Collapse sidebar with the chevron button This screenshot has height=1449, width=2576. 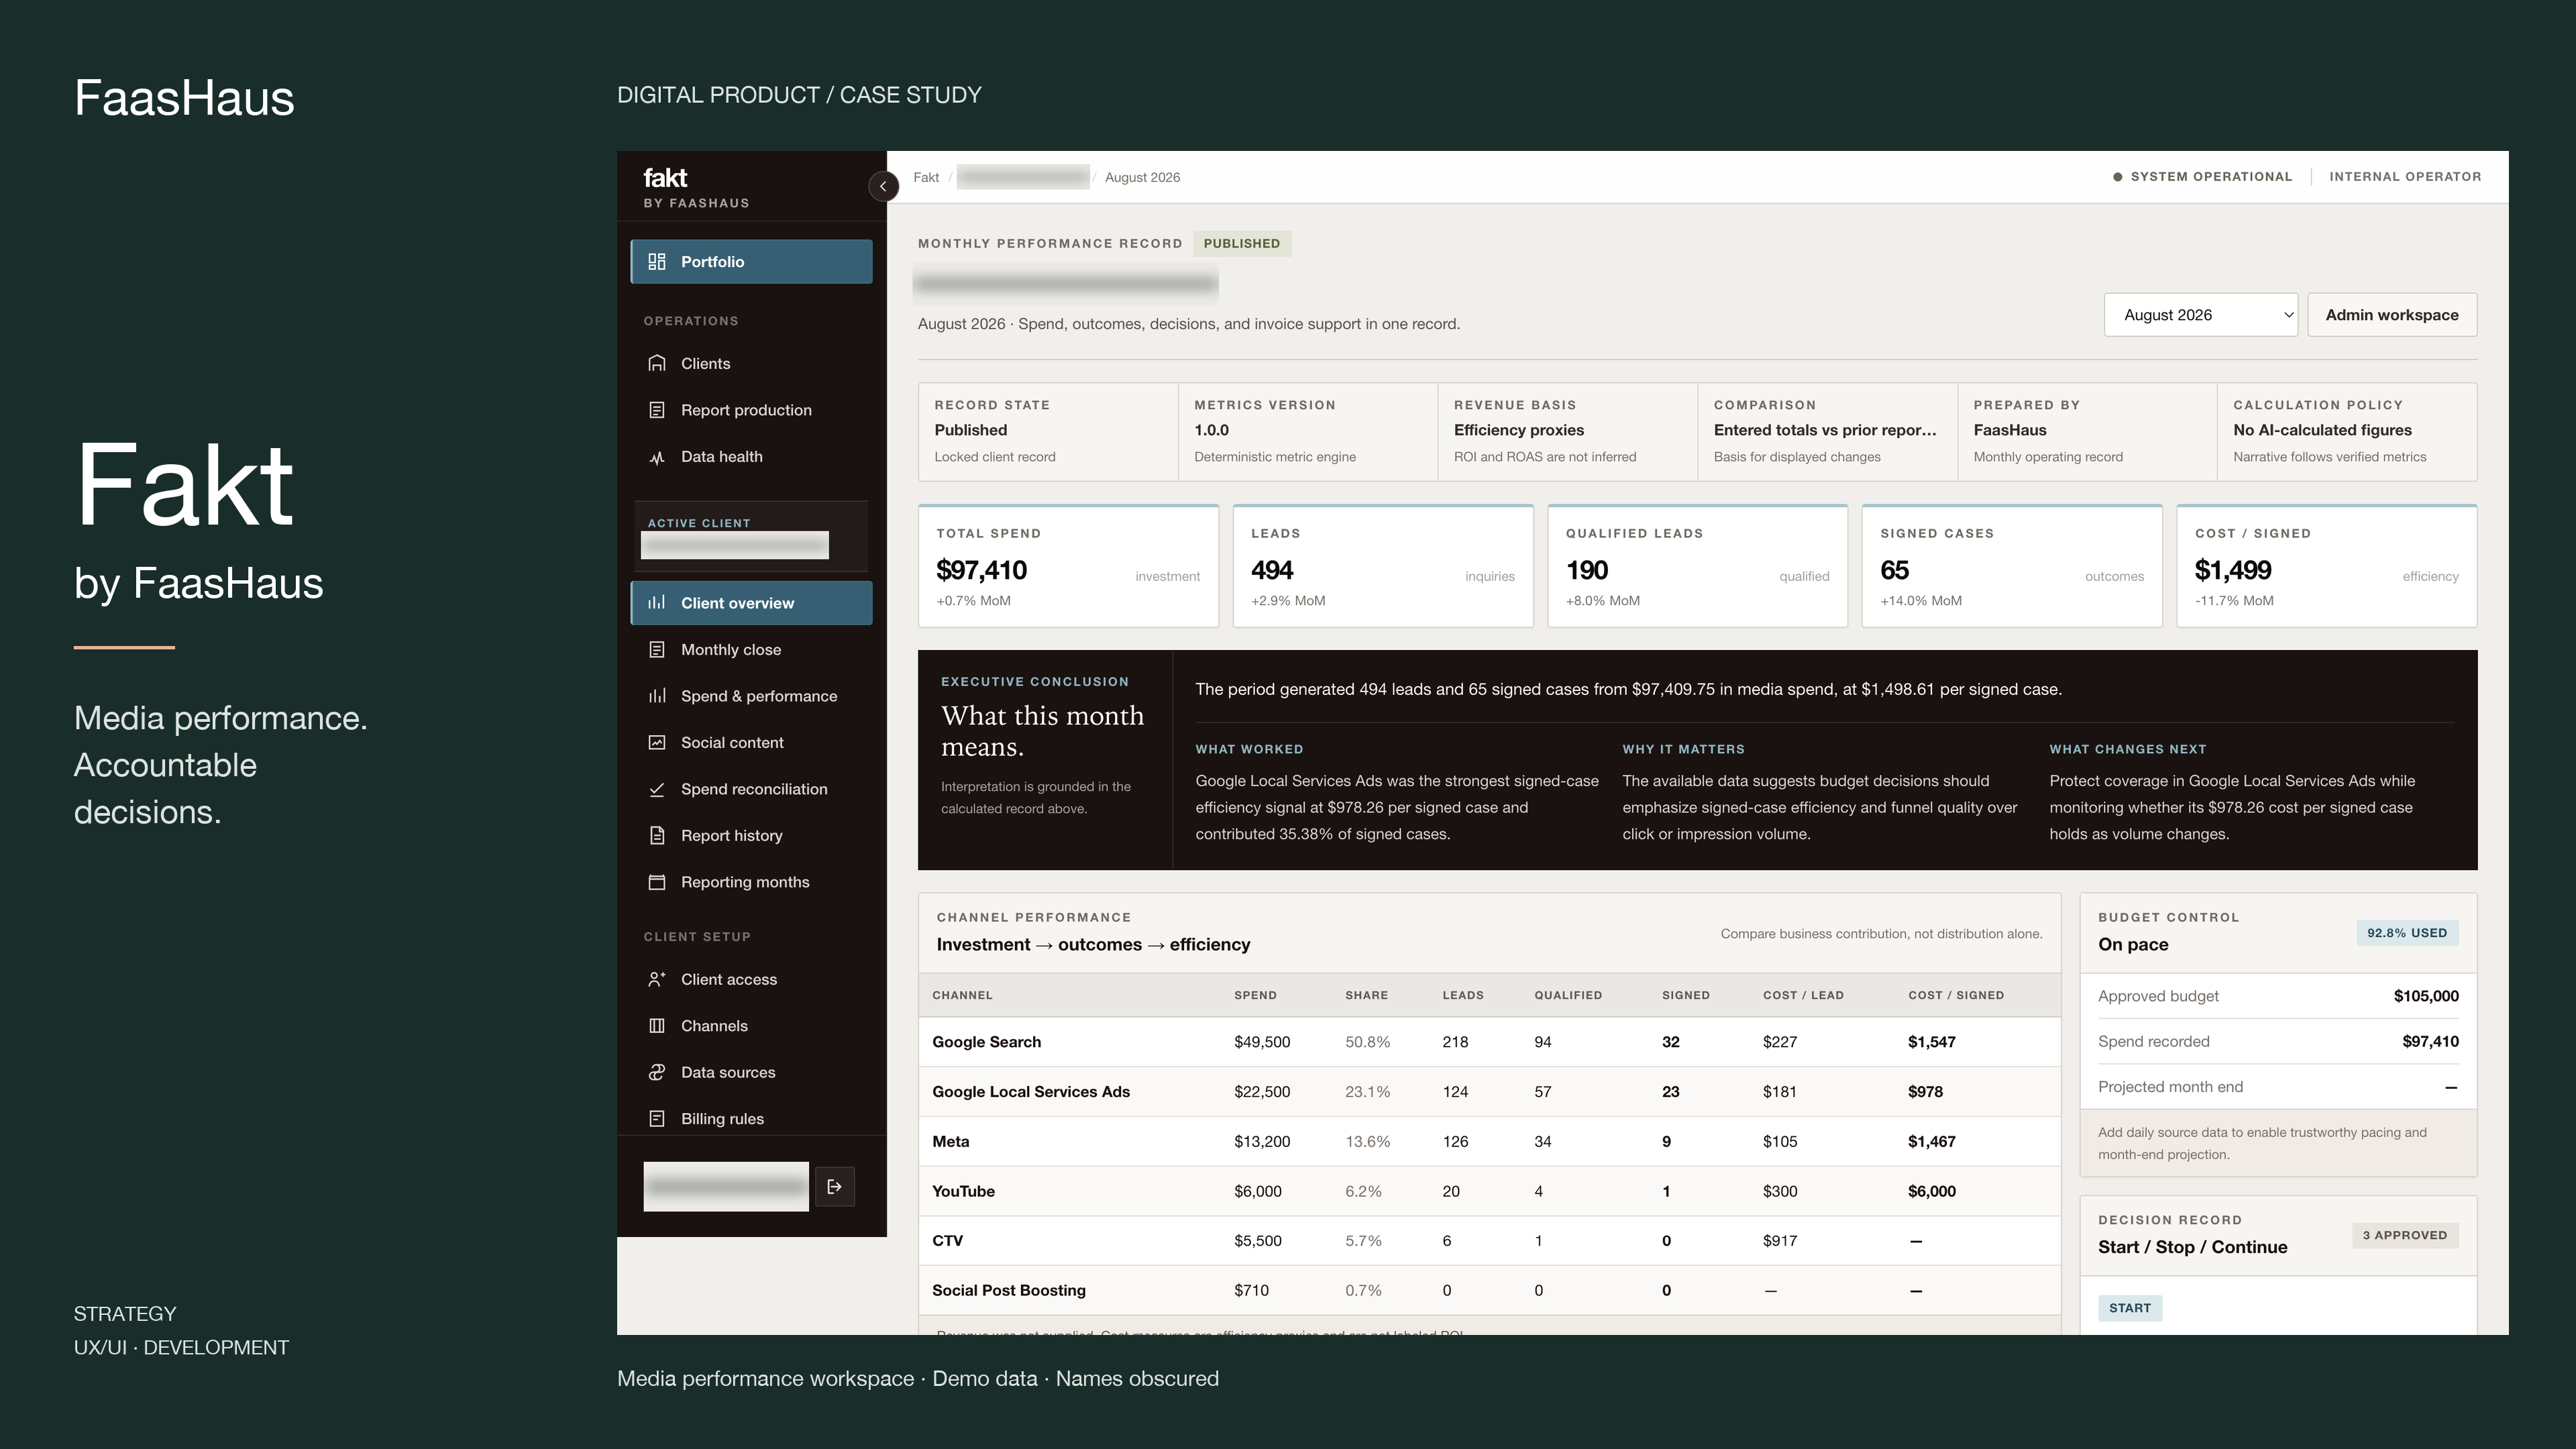coord(883,187)
